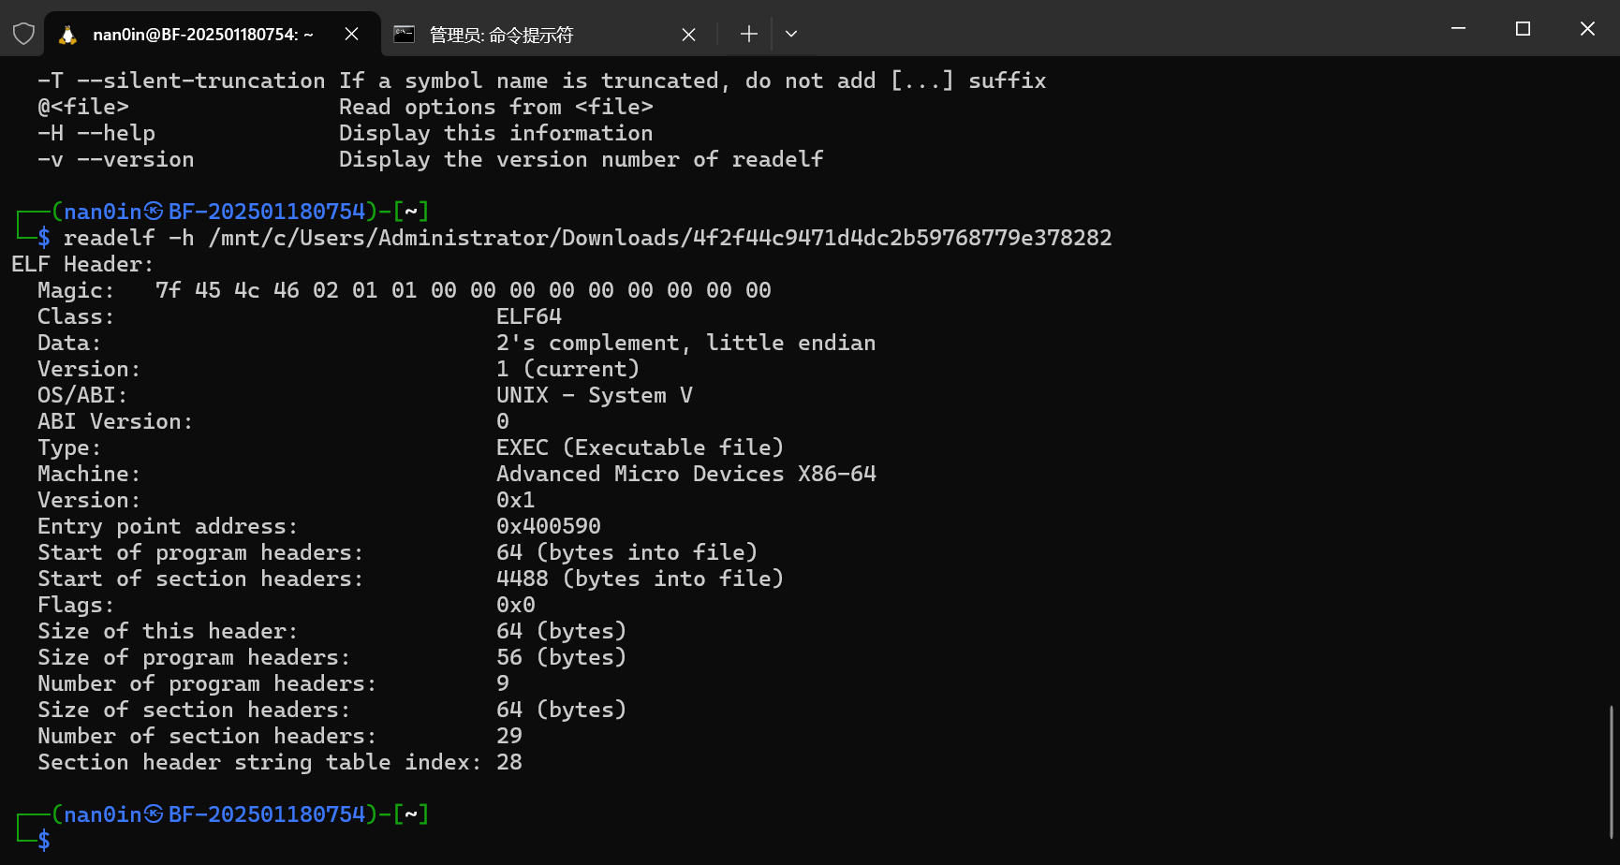The height and width of the screenshot is (865, 1620).
Task: Click the Advanced Micro Devices X86-64 value
Action: (x=685, y=474)
